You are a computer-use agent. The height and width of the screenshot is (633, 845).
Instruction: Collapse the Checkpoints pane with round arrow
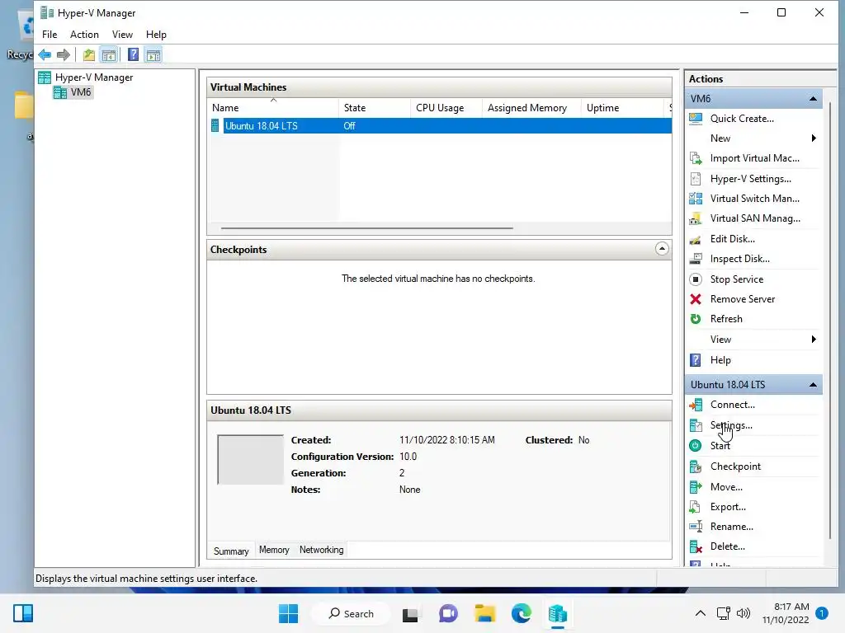click(662, 249)
